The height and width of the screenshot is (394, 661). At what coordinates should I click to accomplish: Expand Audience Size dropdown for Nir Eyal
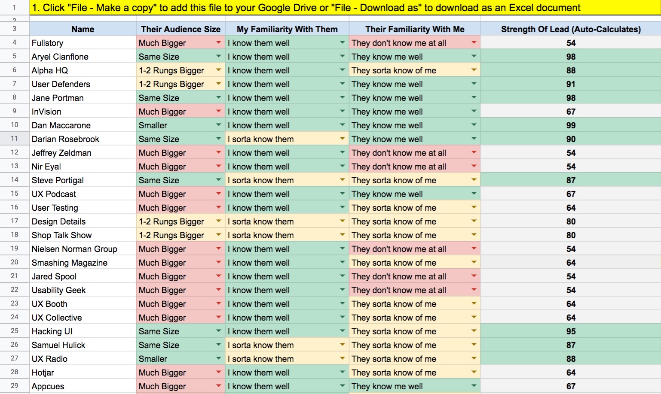point(218,166)
